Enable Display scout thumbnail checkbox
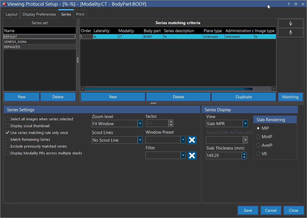 pyautogui.click(x=8, y=126)
